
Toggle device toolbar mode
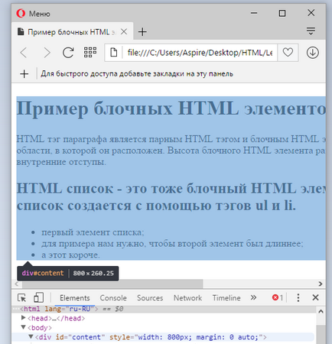[38, 297]
